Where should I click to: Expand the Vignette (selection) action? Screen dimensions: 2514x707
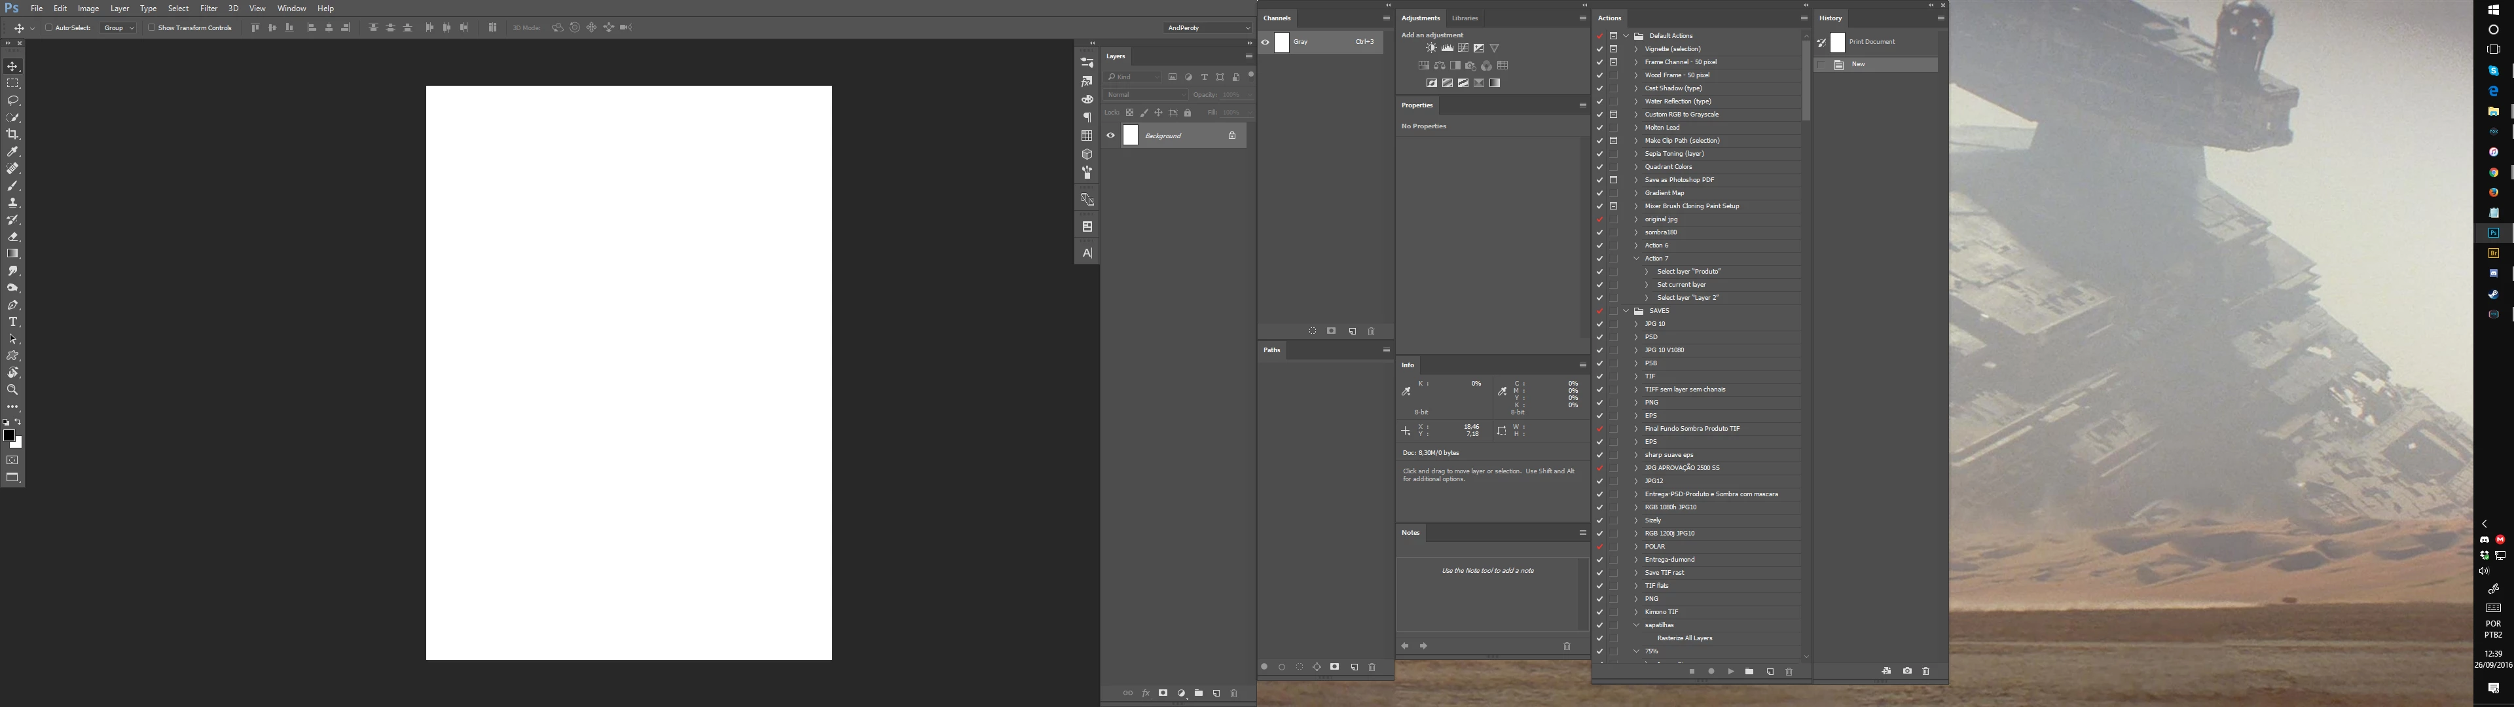tap(1635, 49)
